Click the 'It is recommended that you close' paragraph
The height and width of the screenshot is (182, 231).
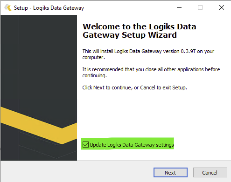[151, 72]
